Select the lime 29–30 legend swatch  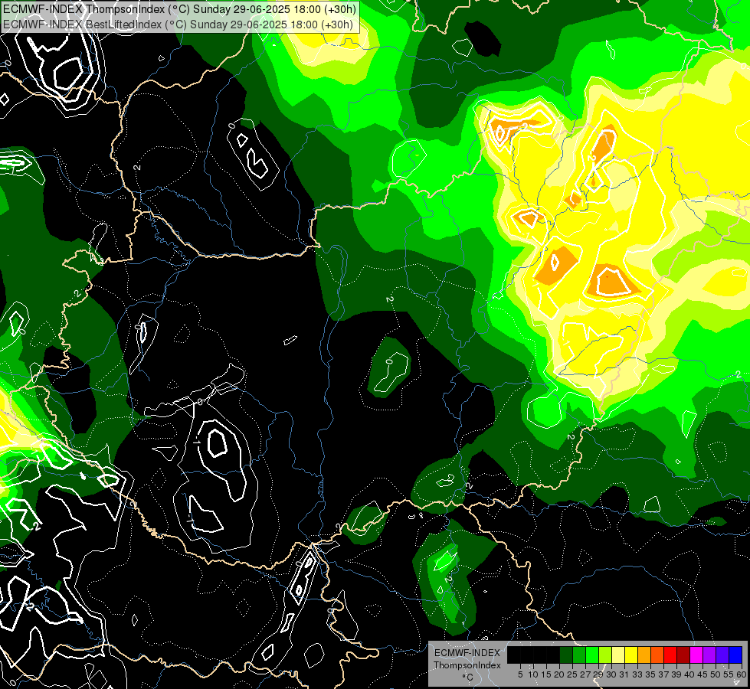605,655
